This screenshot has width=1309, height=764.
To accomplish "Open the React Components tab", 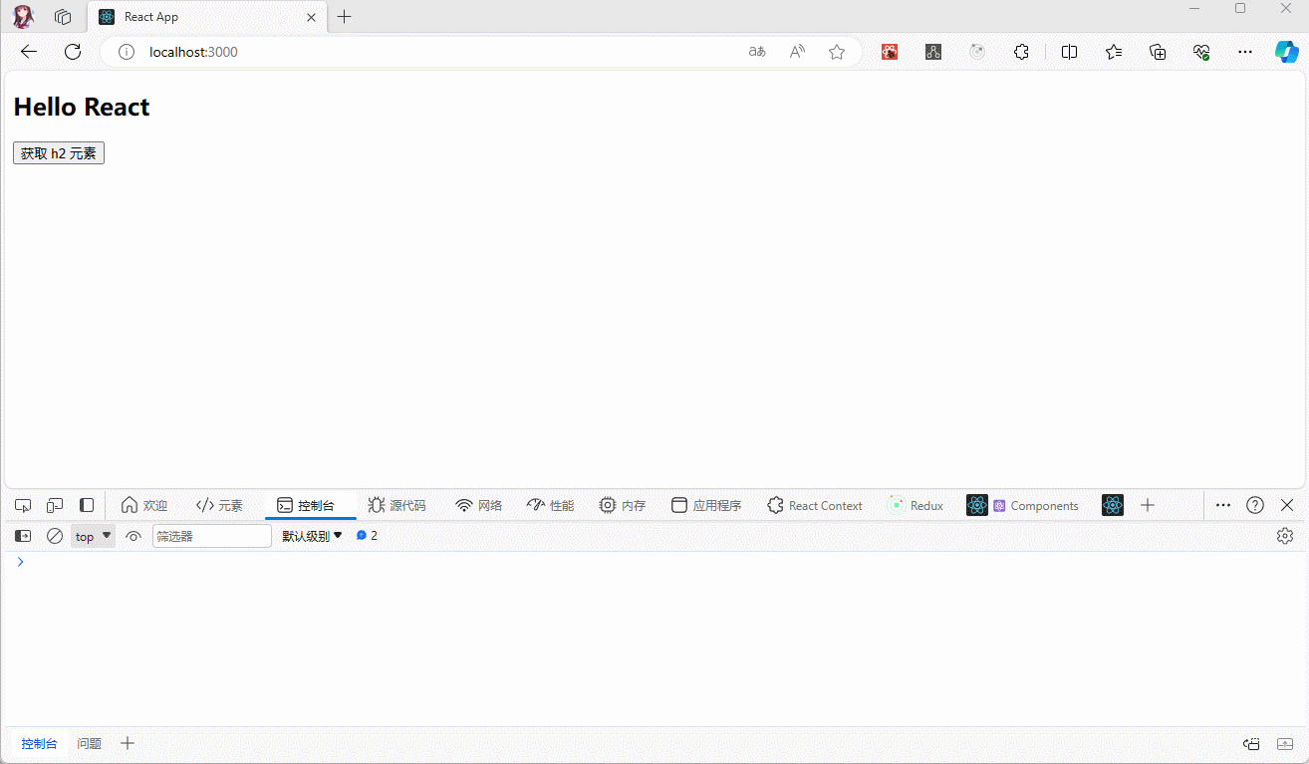I will coord(1035,505).
